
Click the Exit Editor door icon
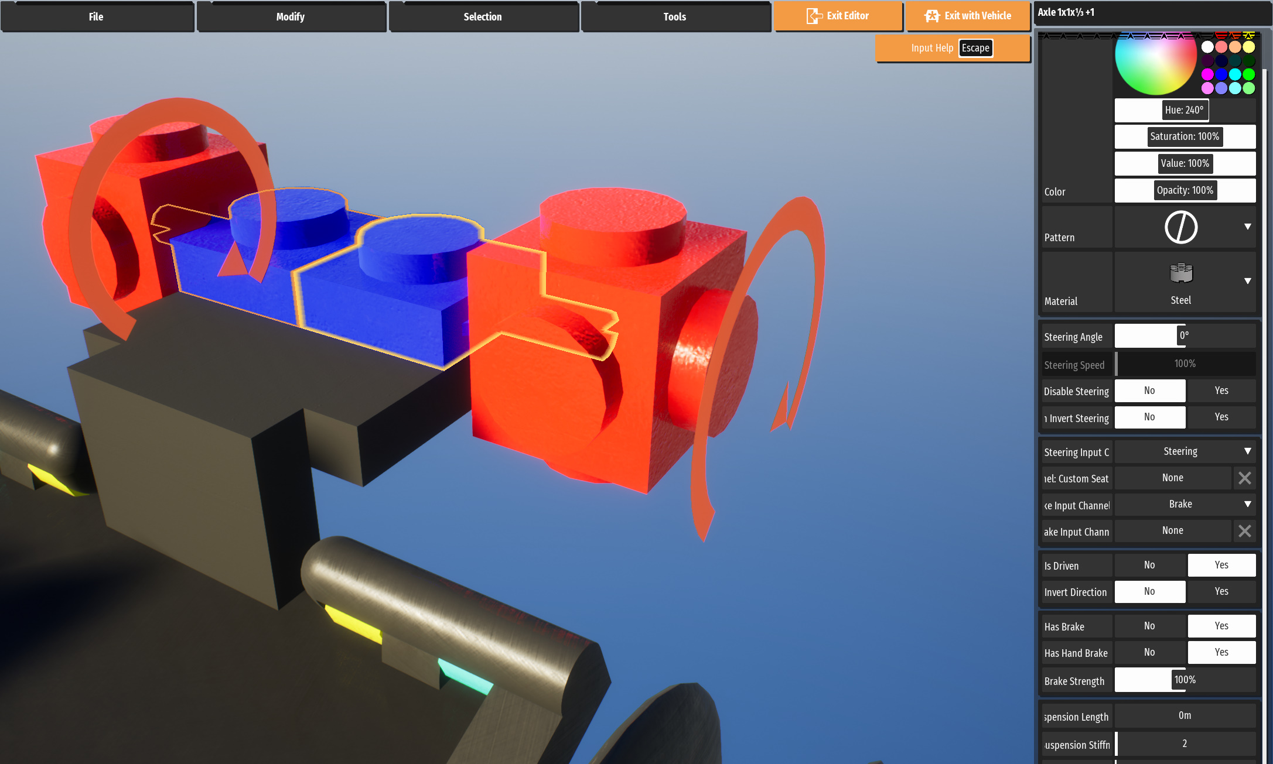pyautogui.click(x=814, y=16)
